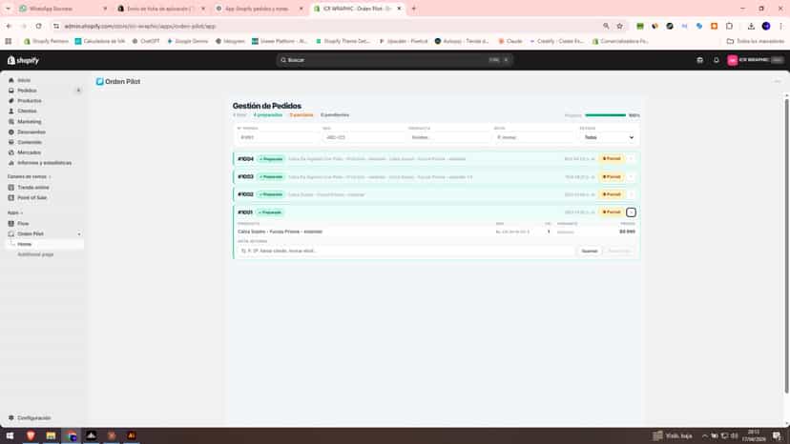The width and height of the screenshot is (790, 444).
Task: Open the Flow app in sidebar
Action: tap(23, 224)
